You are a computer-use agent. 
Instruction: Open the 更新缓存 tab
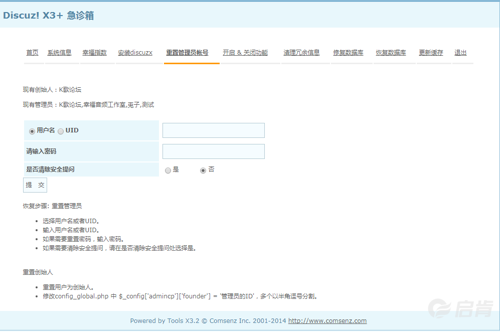(431, 53)
